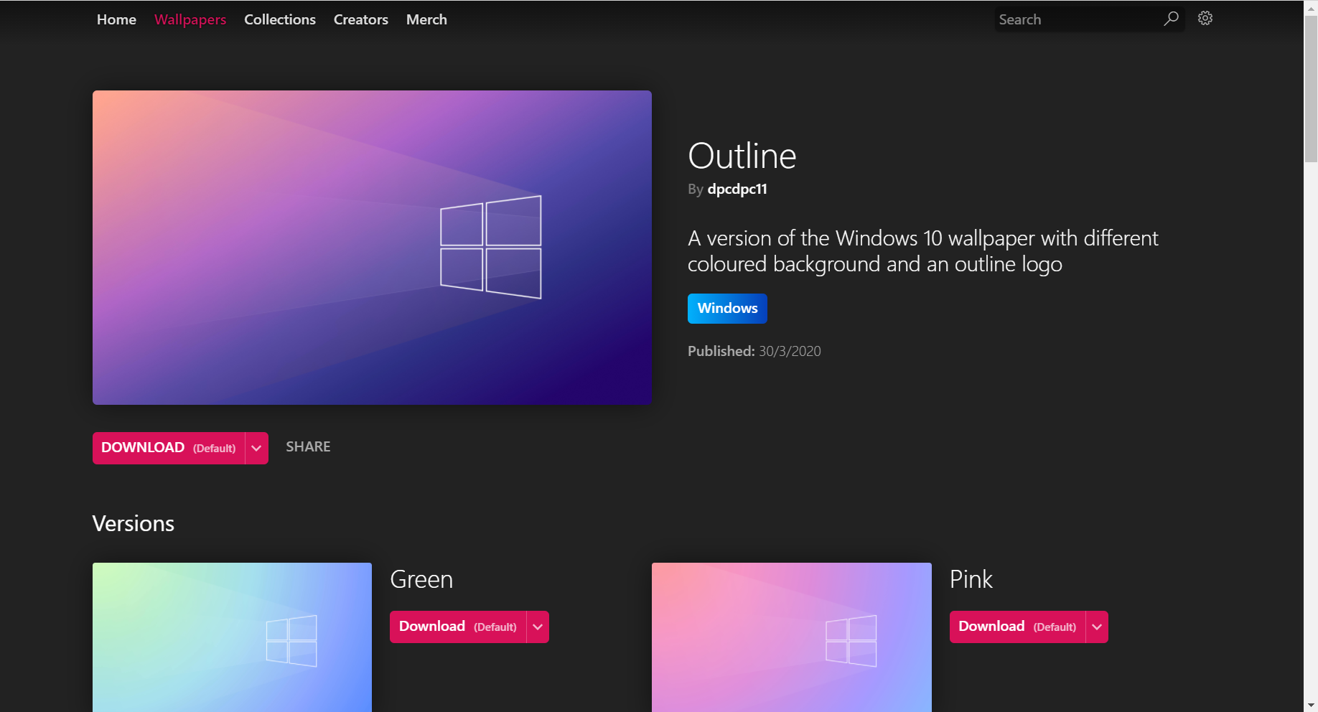
Task: Expand Pink version download options chevron
Action: [1097, 627]
